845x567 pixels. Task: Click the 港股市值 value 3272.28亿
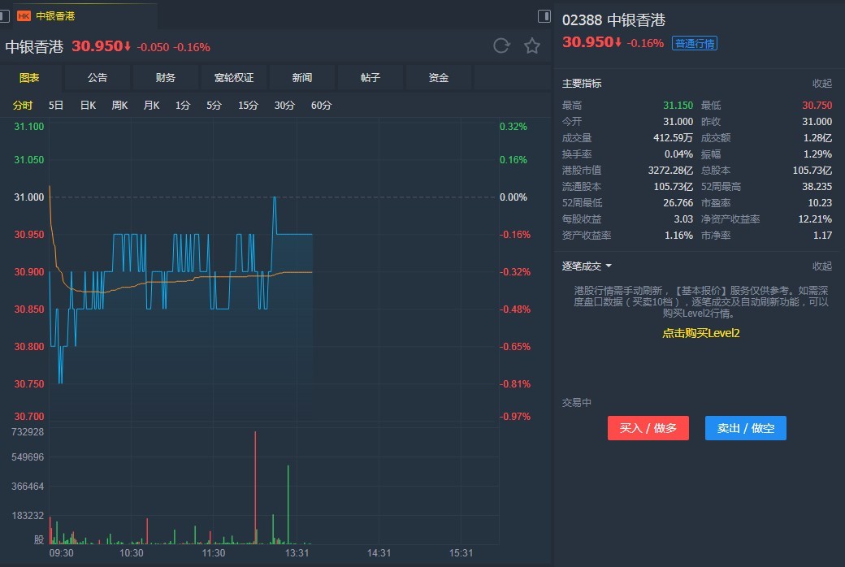pyautogui.click(x=670, y=171)
